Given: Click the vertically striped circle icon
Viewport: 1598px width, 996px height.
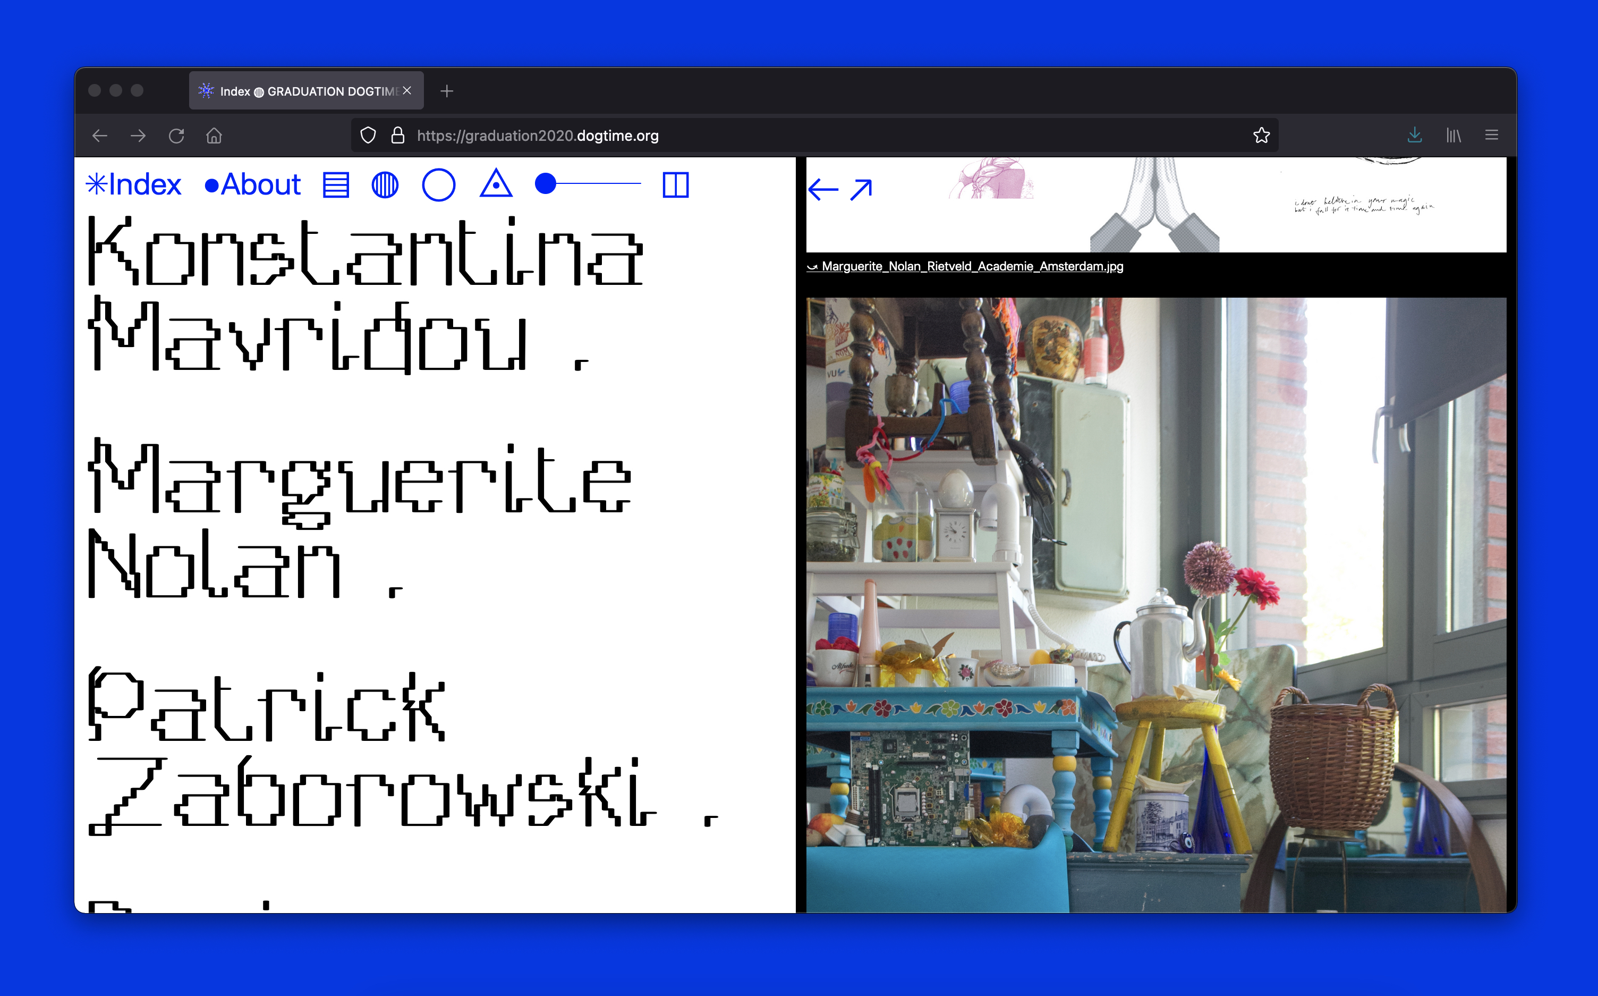Looking at the screenshot, I should [385, 185].
